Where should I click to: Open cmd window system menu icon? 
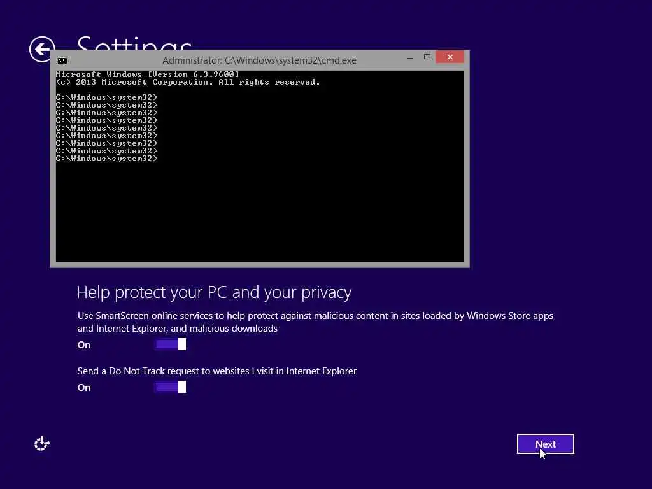point(62,60)
